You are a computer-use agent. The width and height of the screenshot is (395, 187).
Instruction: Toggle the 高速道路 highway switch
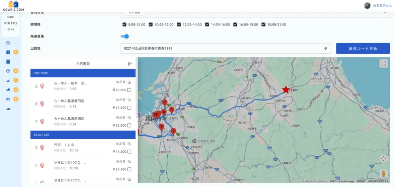coord(125,36)
